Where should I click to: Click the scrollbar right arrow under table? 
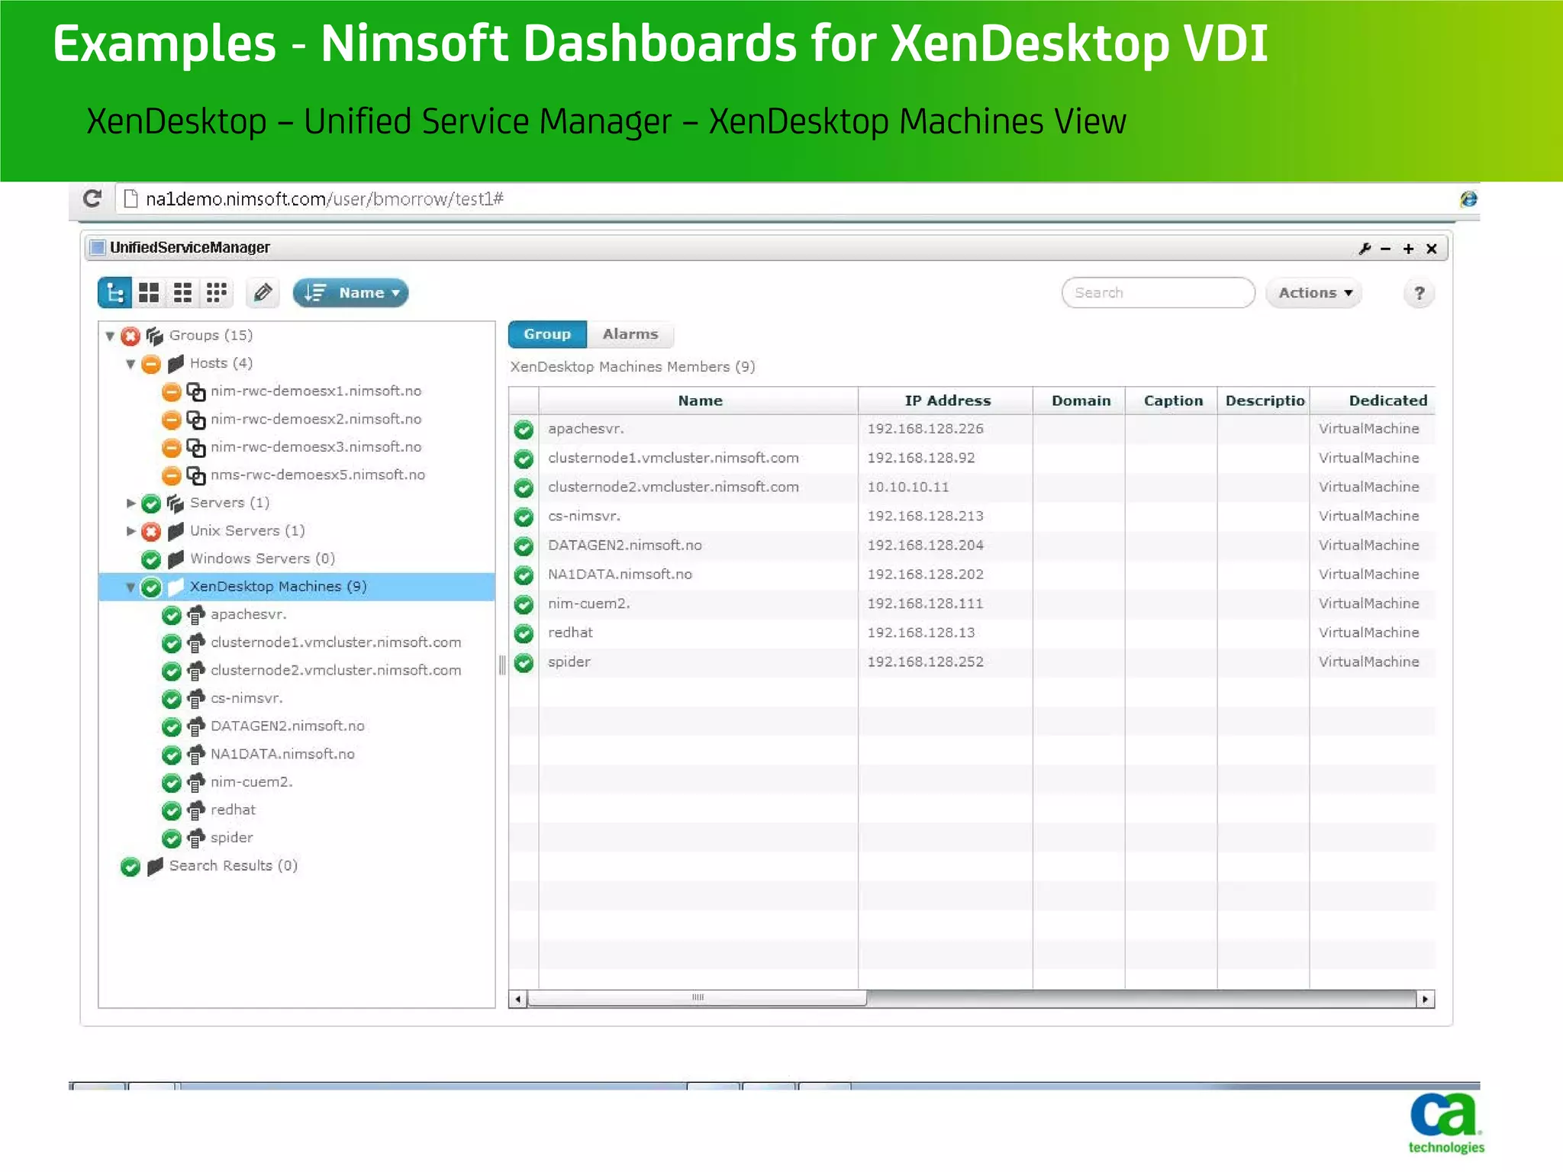(x=1425, y=999)
